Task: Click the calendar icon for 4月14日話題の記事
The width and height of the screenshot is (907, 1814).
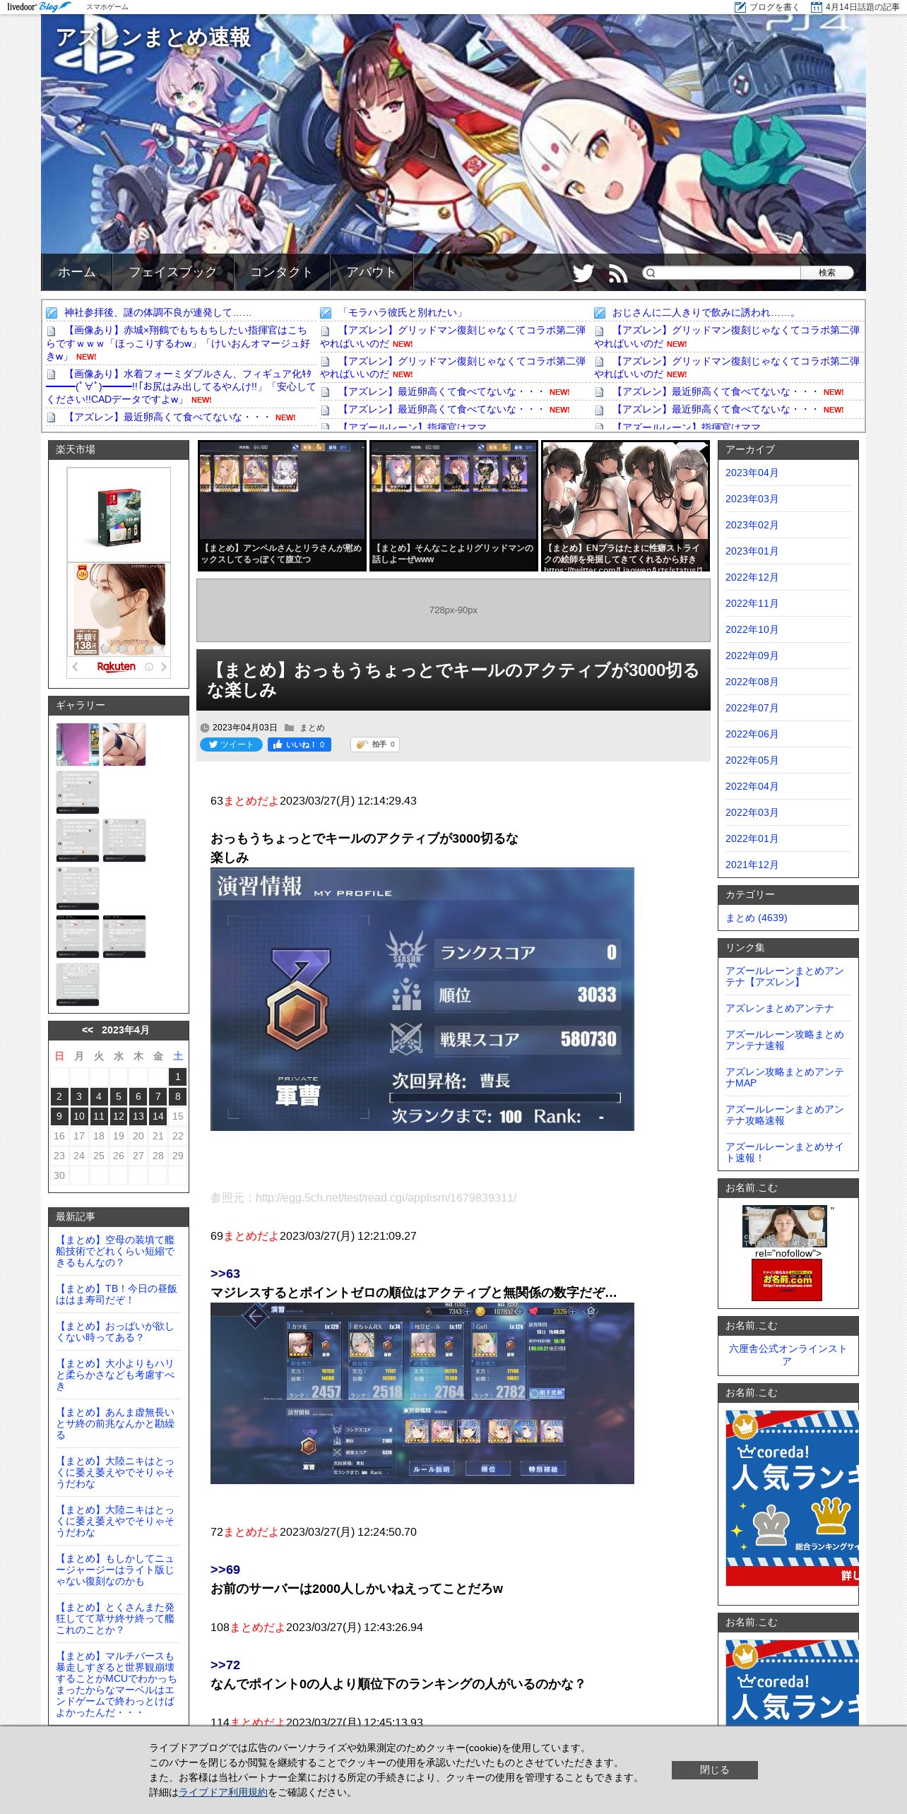Action: 817,7
